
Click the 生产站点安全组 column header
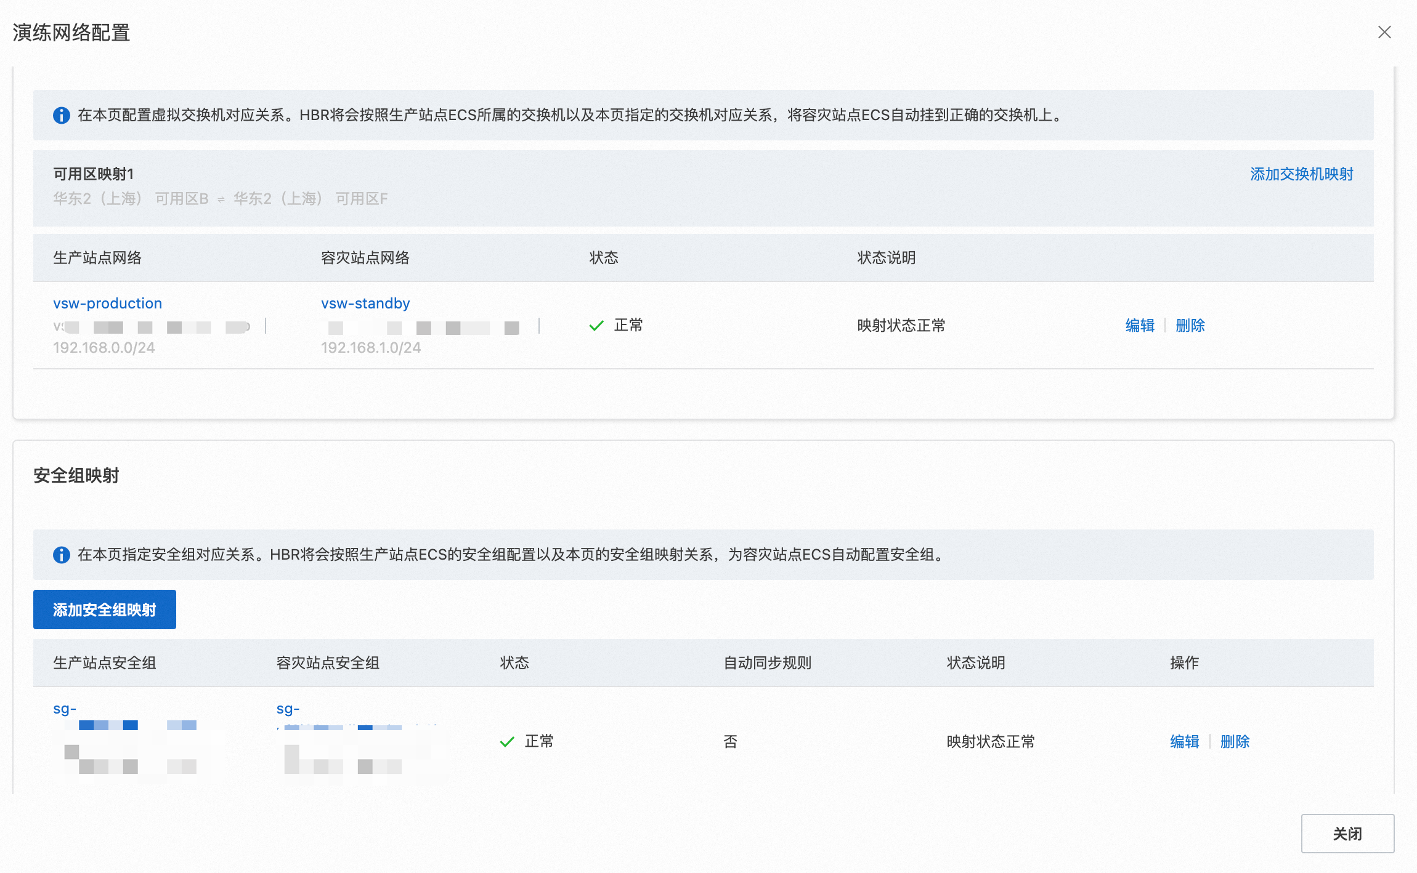pos(105,663)
